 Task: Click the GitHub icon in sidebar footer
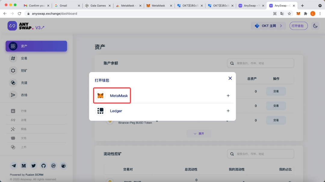coord(44,166)
